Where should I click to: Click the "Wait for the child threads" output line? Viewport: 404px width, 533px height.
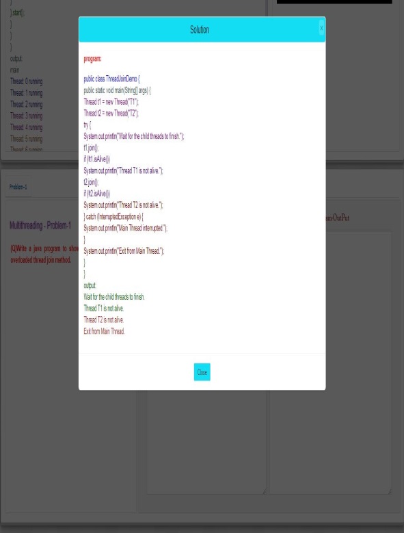114,297
